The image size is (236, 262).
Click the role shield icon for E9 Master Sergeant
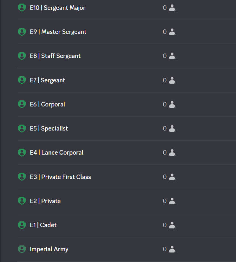22,32
